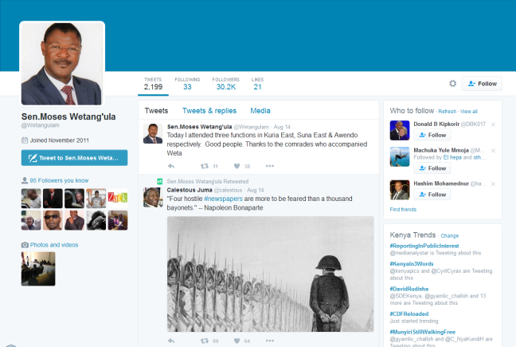Reply to the Calestous Juma tweet
The height and width of the screenshot is (347, 516).
171,341
